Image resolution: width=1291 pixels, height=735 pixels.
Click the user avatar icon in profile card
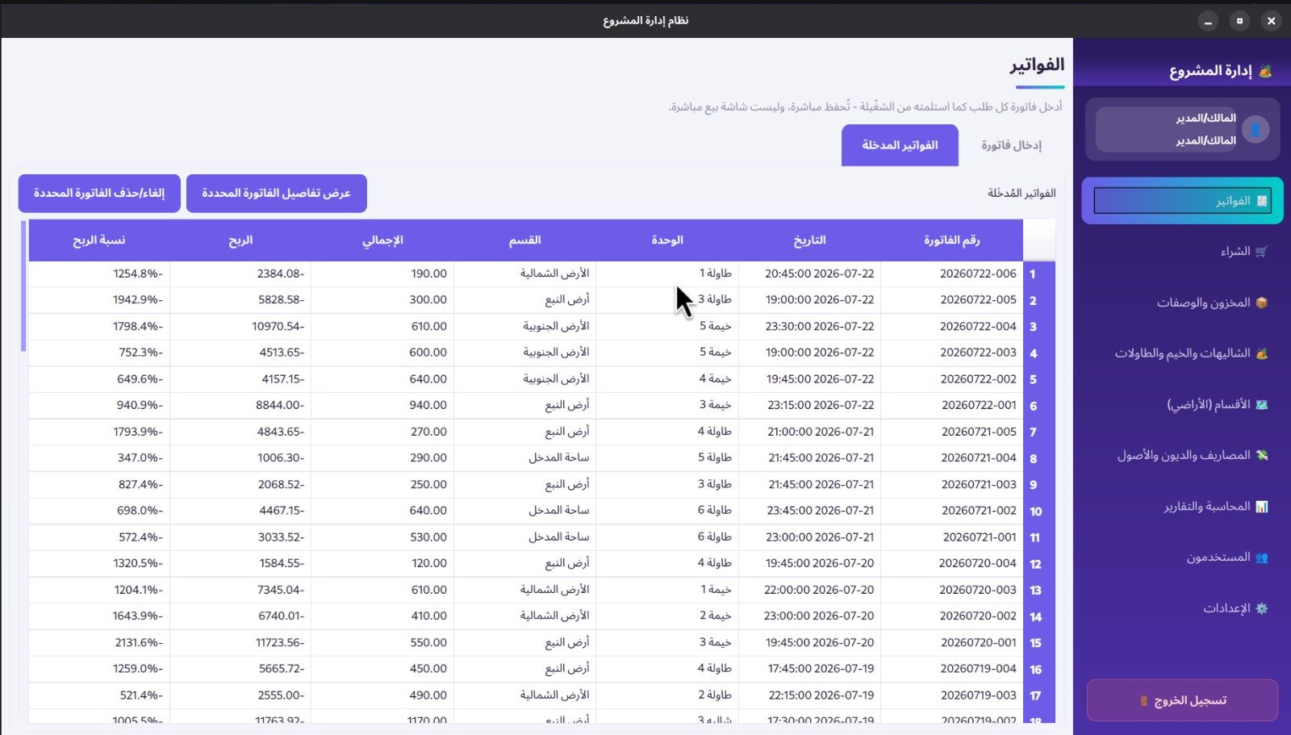tap(1255, 129)
